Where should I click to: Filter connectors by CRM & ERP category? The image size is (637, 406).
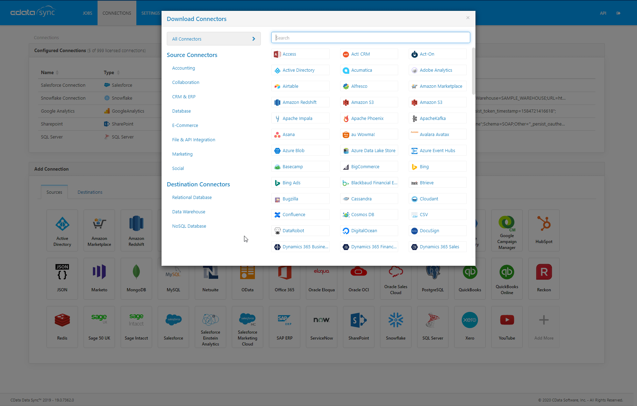click(184, 97)
